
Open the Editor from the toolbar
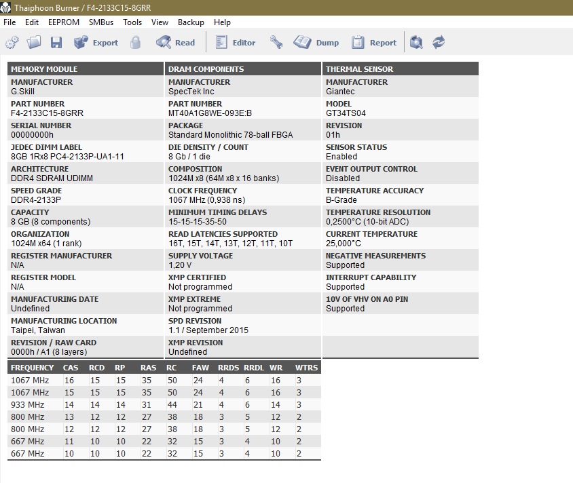coord(236,42)
